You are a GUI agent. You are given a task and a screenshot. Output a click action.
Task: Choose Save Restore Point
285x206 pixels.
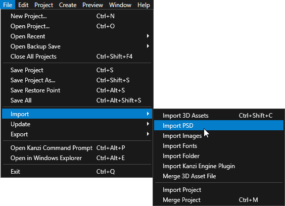coord(77,90)
